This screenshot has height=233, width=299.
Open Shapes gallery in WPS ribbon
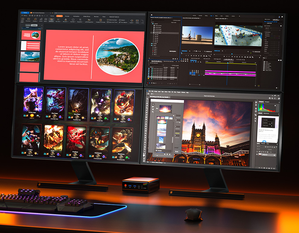point(35,19)
